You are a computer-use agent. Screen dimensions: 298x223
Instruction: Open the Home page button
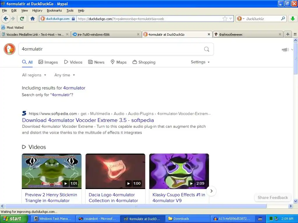[x=33, y=19]
